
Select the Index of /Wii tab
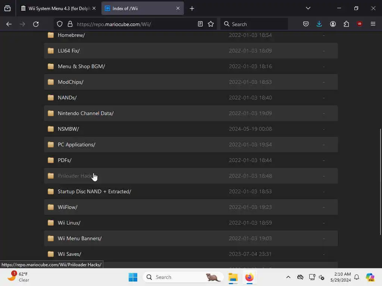pyautogui.click(x=143, y=8)
